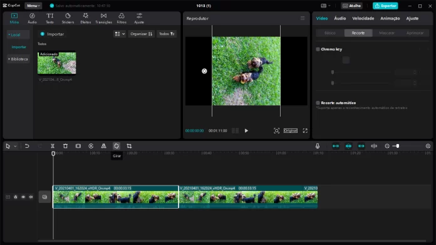The height and width of the screenshot is (245, 436).
Task: Zoom out the timeline
Action: pyautogui.click(x=387, y=146)
